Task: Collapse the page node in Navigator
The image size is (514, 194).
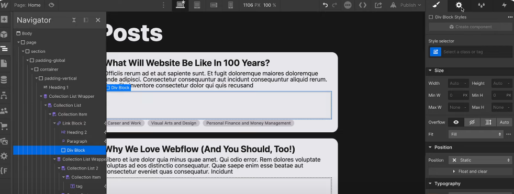Action: point(19,42)
